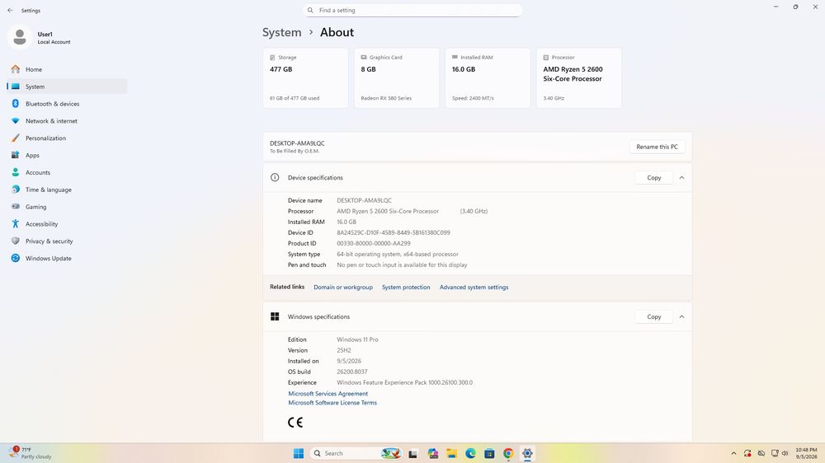Open Task View from the taskbar
825x463 pixels.
pos(413,454)
